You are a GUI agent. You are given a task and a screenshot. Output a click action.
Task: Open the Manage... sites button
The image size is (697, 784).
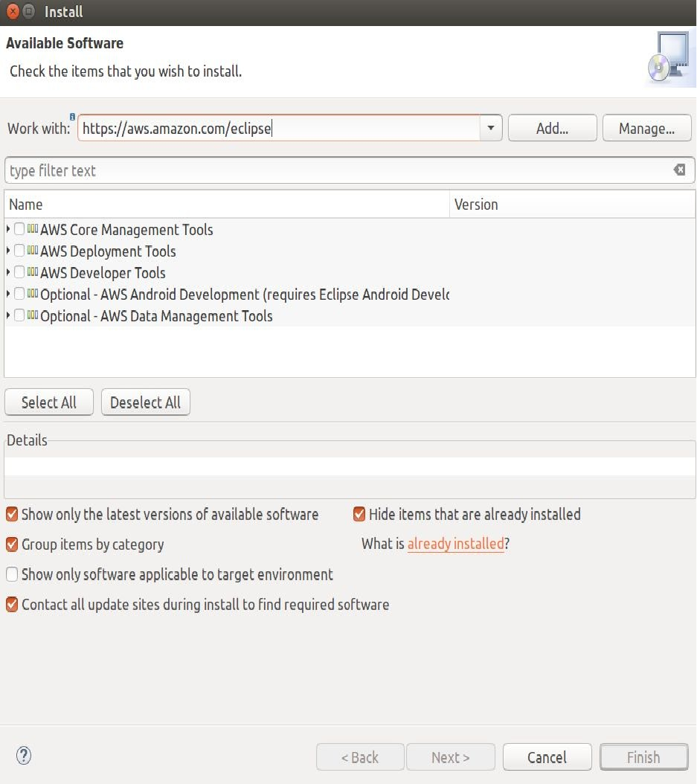point(647,128)
